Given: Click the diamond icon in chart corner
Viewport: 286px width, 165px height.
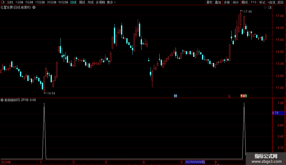Looking at the screenshot, I should pos(265,8).
